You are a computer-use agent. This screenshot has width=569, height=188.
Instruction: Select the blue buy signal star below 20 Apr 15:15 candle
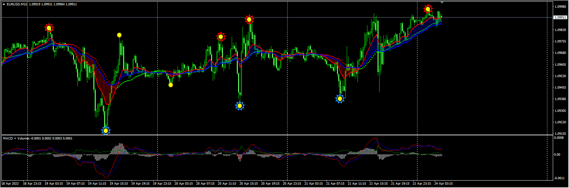[240, 106]
